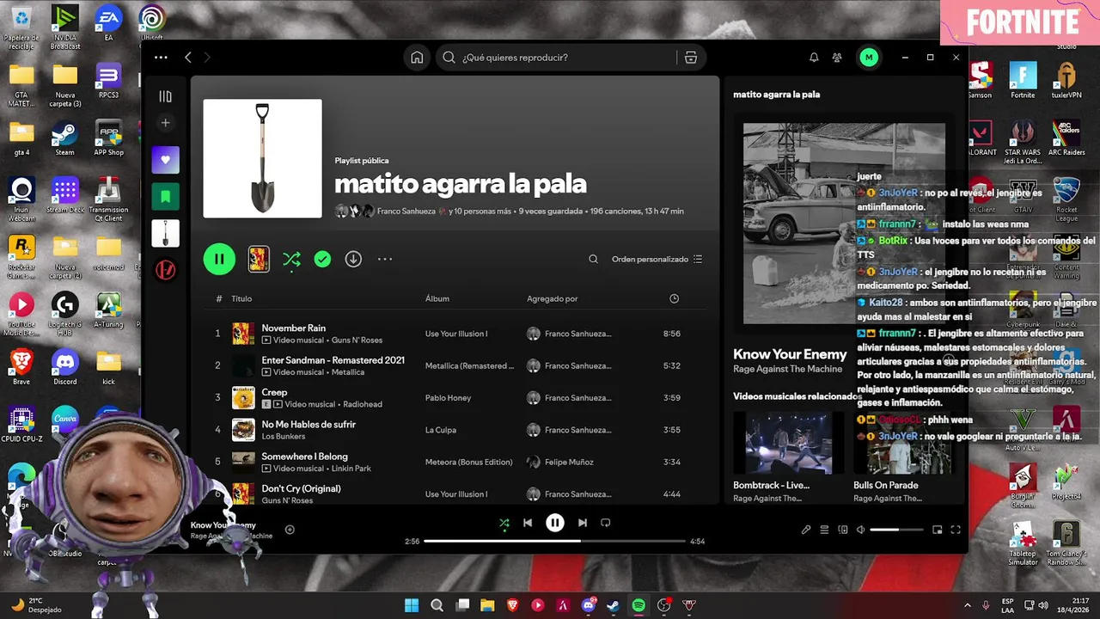Open the notifications bell

pyautogui.click(x=814, y=58)
